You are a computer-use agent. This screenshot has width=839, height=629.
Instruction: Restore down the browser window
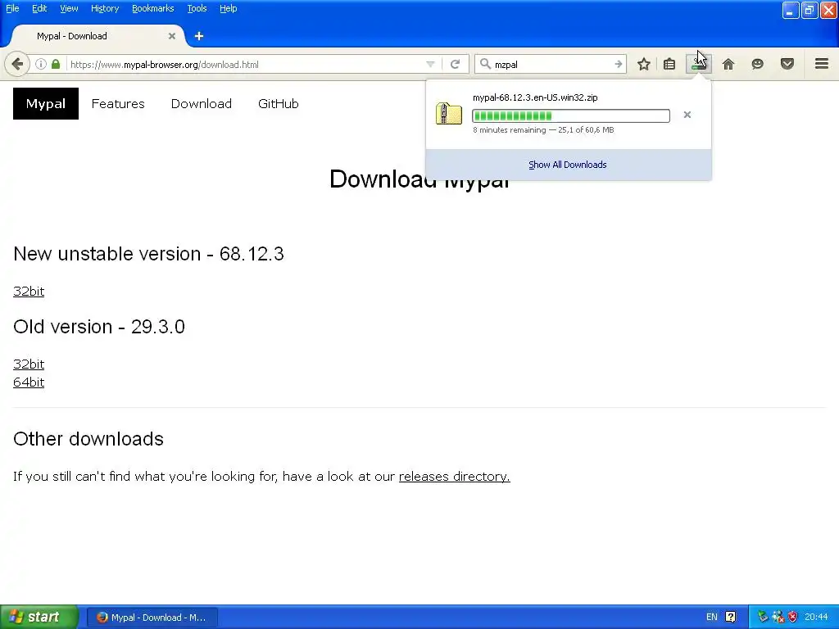click(x=809, y=10)
